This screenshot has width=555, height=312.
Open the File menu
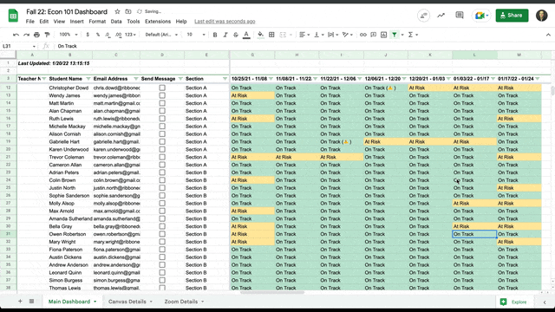pos(30,22)
